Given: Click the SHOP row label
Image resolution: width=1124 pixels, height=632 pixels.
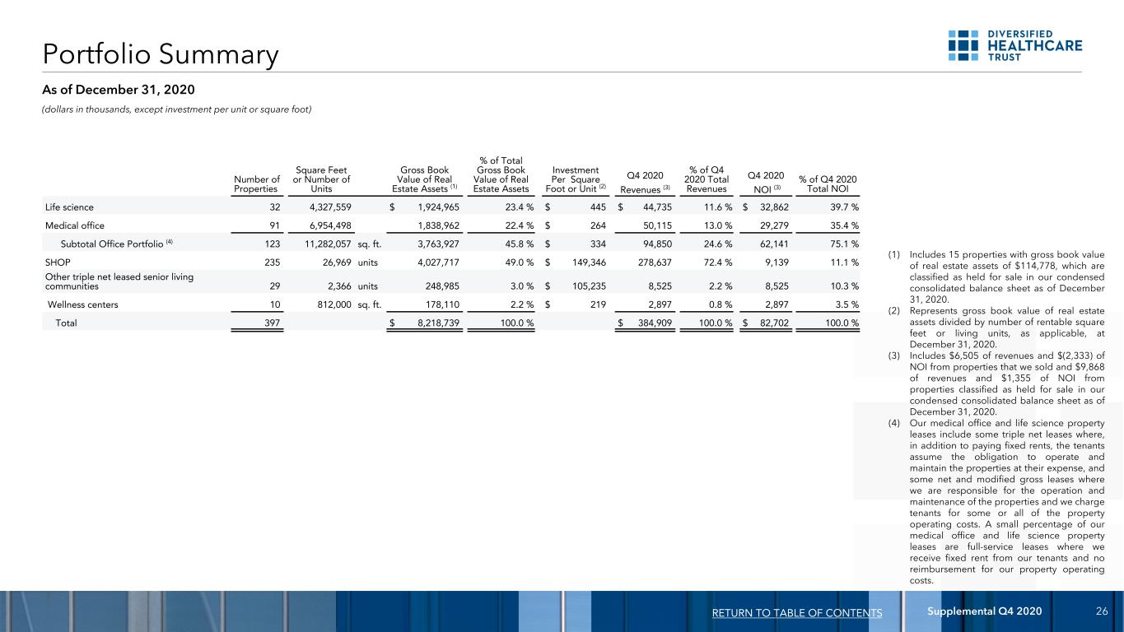Looking at the screenshot, I should click(58, 263).
